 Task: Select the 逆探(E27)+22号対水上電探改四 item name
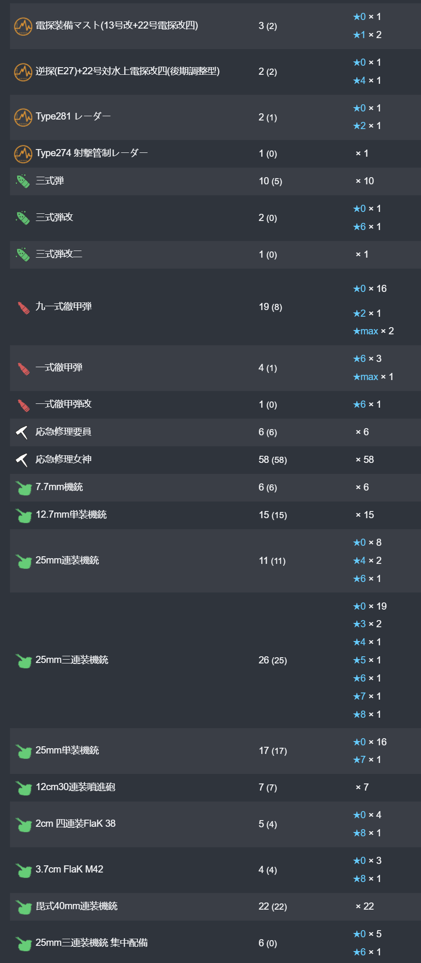point(127,71)
